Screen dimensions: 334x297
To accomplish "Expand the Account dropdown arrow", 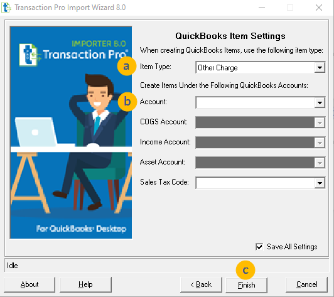I will 320,103.
